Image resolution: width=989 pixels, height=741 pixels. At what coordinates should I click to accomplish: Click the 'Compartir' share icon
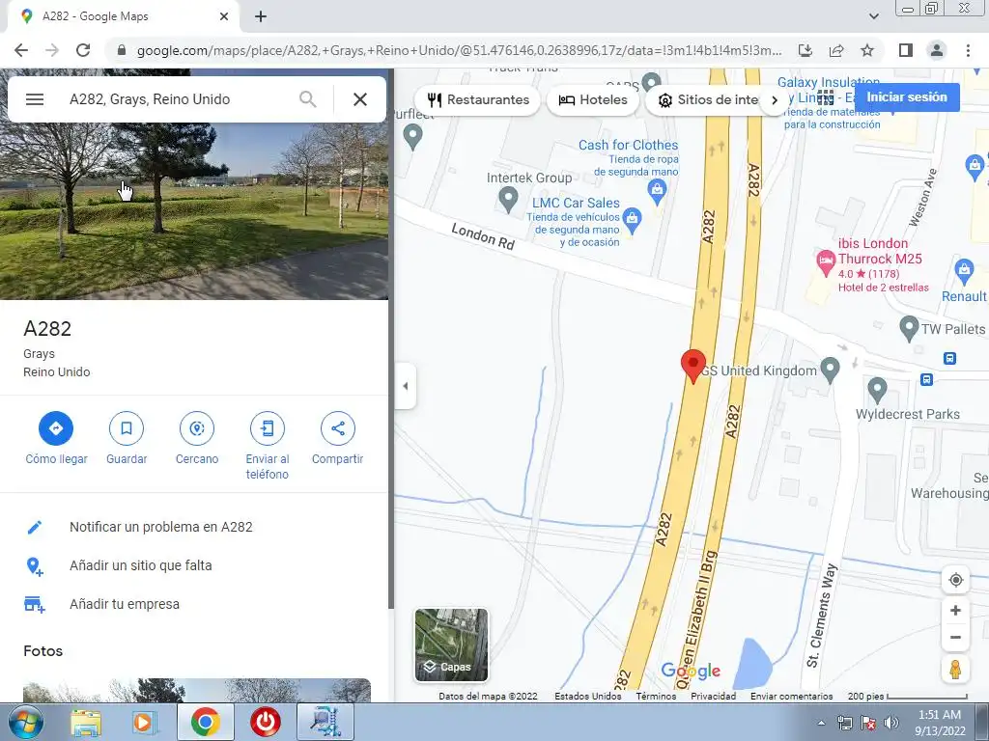click(337, 428)
